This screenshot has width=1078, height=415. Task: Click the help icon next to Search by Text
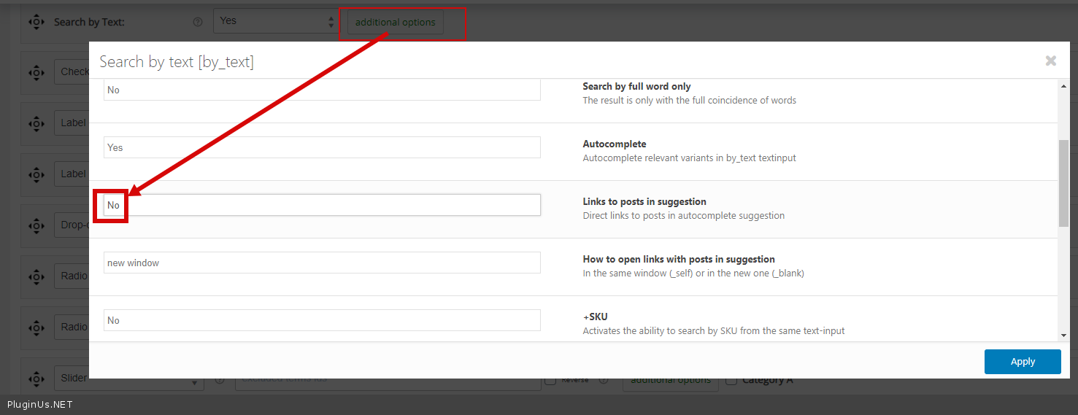pyautogui.click(x=197, y=22)
